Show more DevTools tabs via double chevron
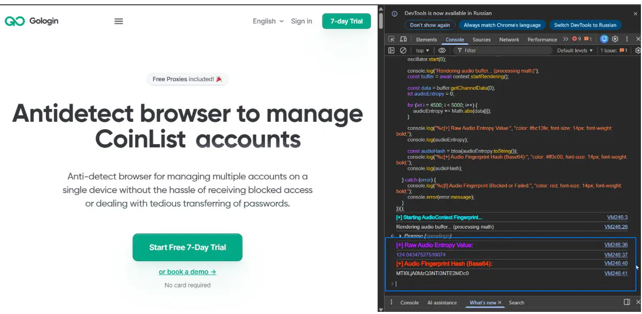Viewport: 642px width, 314px height. 565,39
